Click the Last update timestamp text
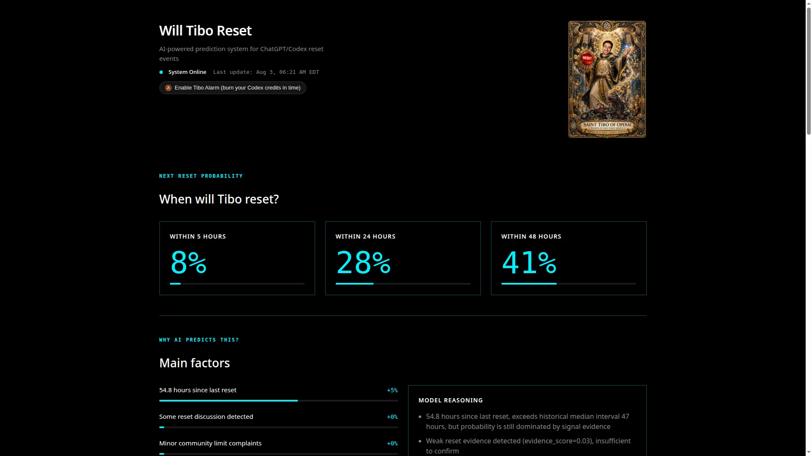 coord(266,72)
